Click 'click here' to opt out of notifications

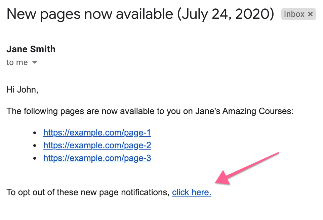[x=191, y=192]
